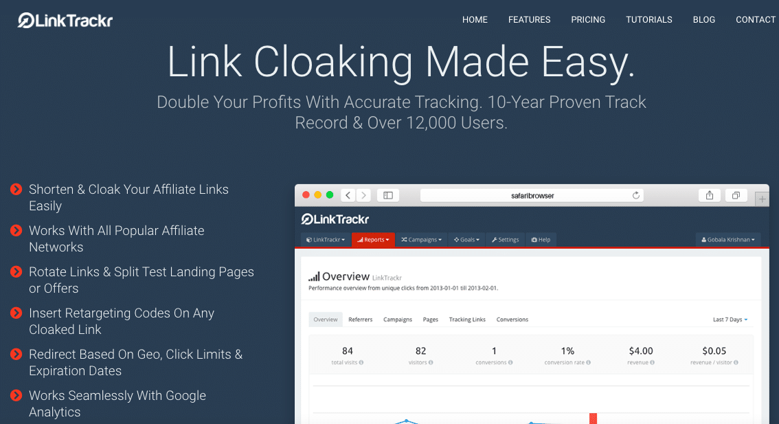Open the LinkTrackr dropdown menu in dashboard
Image resolution: width=779 pixels, height=424 pixels.
326,240
